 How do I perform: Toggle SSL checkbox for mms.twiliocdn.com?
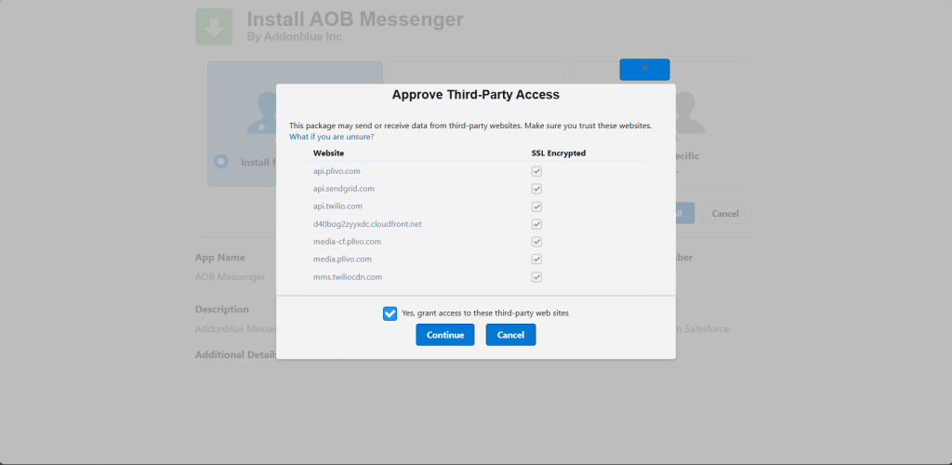point(536,277)
